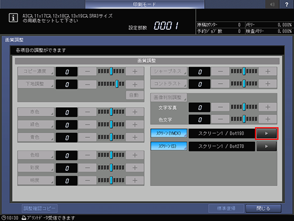294x221 pixels.
Task: Decrease コピー濃度 with minus button
Action: click(88, 72)
